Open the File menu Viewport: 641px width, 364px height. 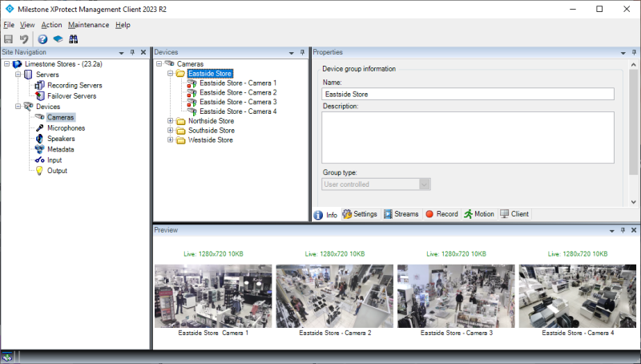pyautogui.click(x=9, y=25)
